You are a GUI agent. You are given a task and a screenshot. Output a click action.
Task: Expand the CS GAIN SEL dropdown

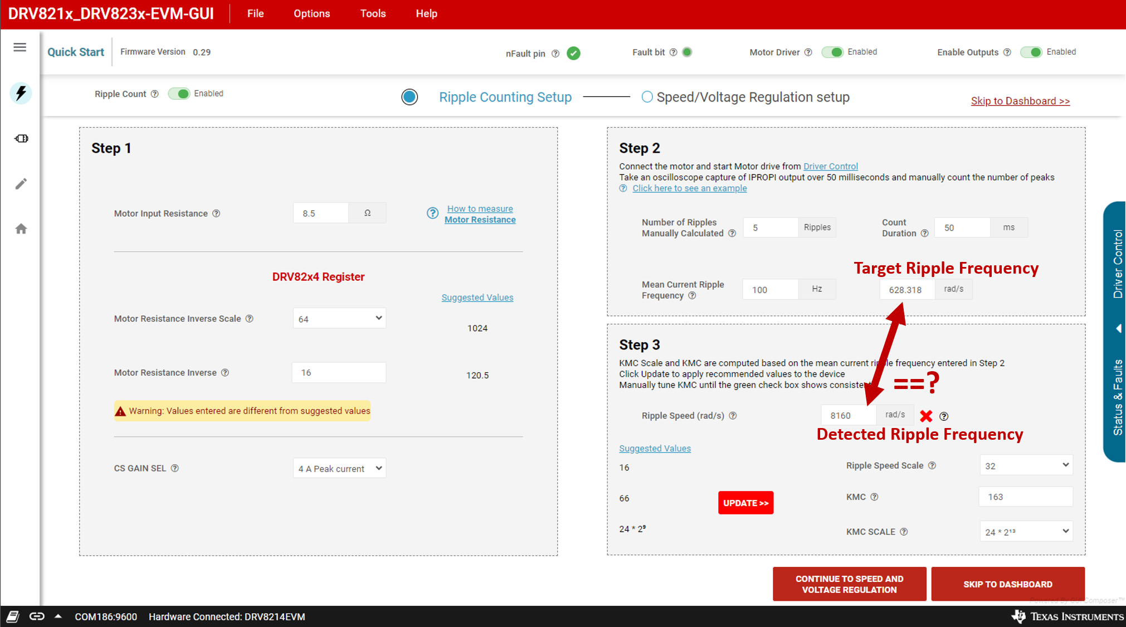339,468
